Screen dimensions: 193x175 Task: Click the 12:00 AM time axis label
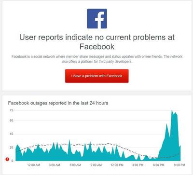coord(34,165)
